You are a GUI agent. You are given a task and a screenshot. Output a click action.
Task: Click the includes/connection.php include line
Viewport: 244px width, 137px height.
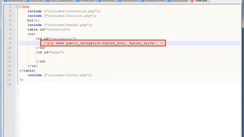(x=64, y=11)
